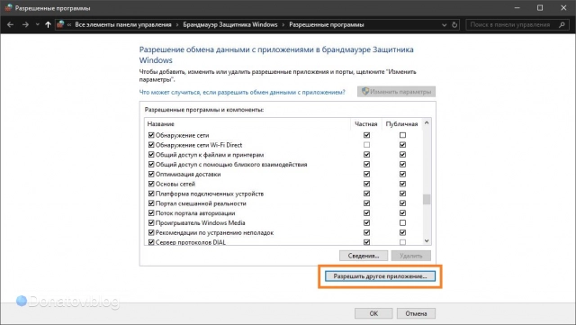
Task: Click the window title bar firewall icon
Action: pos(8,8)
